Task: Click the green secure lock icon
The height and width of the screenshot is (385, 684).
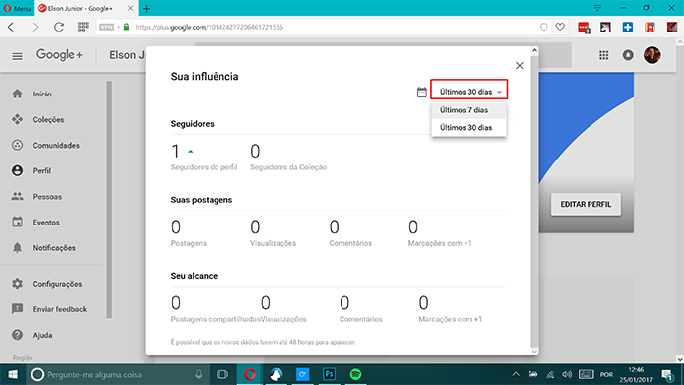Action: 127,27
